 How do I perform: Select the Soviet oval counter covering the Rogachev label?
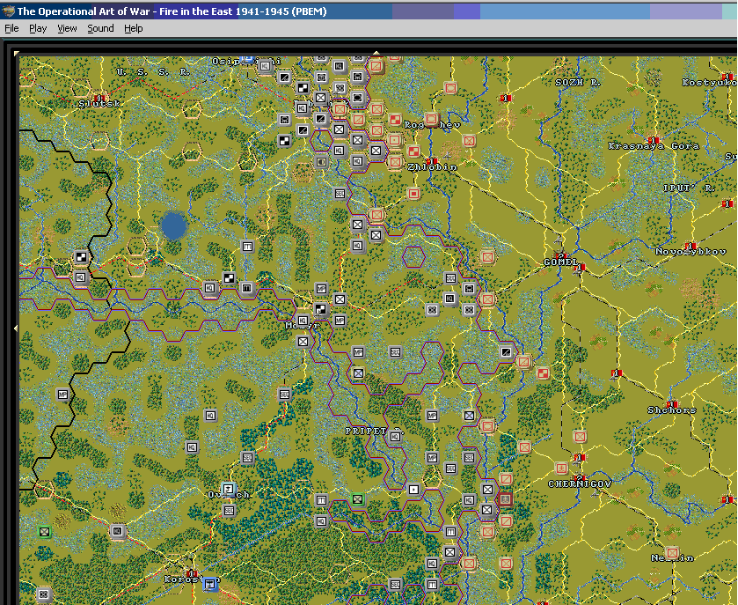coord(432,119)
